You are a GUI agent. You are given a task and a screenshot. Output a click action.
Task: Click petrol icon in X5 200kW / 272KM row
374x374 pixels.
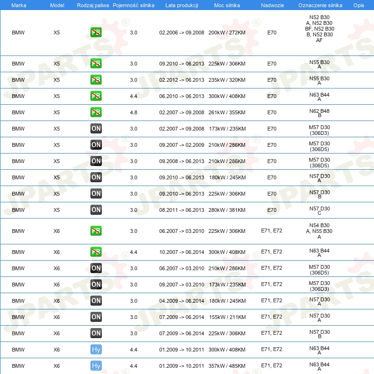click(x=96, y=33)
